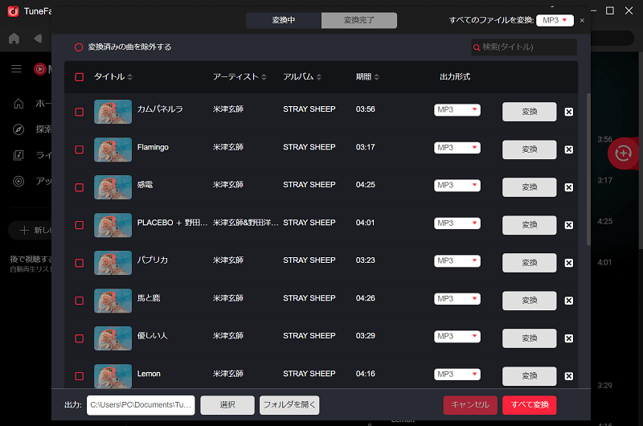Screen dimensions: 643x426
Task: Open the library music icon in sidebar
Action: (x=18, y=155)
